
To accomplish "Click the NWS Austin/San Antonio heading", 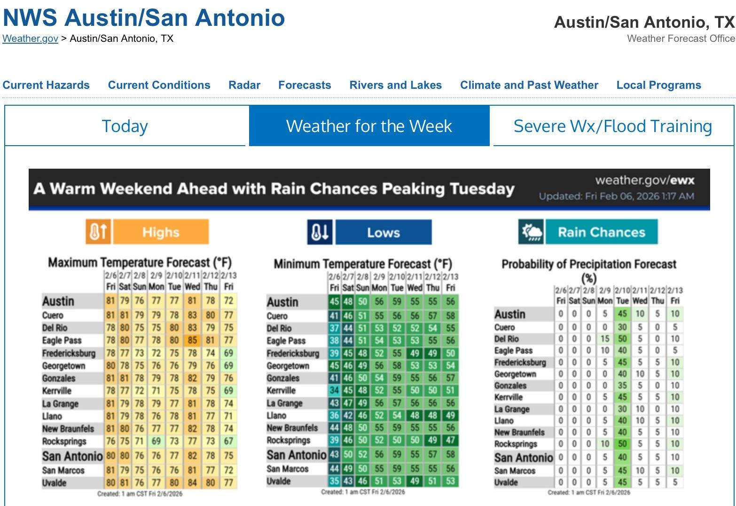I will point(144,18).
